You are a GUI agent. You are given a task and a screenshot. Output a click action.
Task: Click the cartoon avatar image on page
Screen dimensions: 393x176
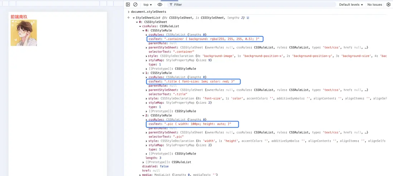click(24, 33)
